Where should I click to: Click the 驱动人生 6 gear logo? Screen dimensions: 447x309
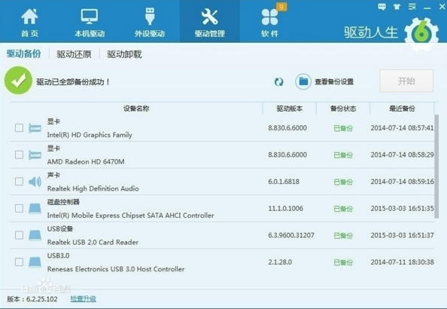421,34
